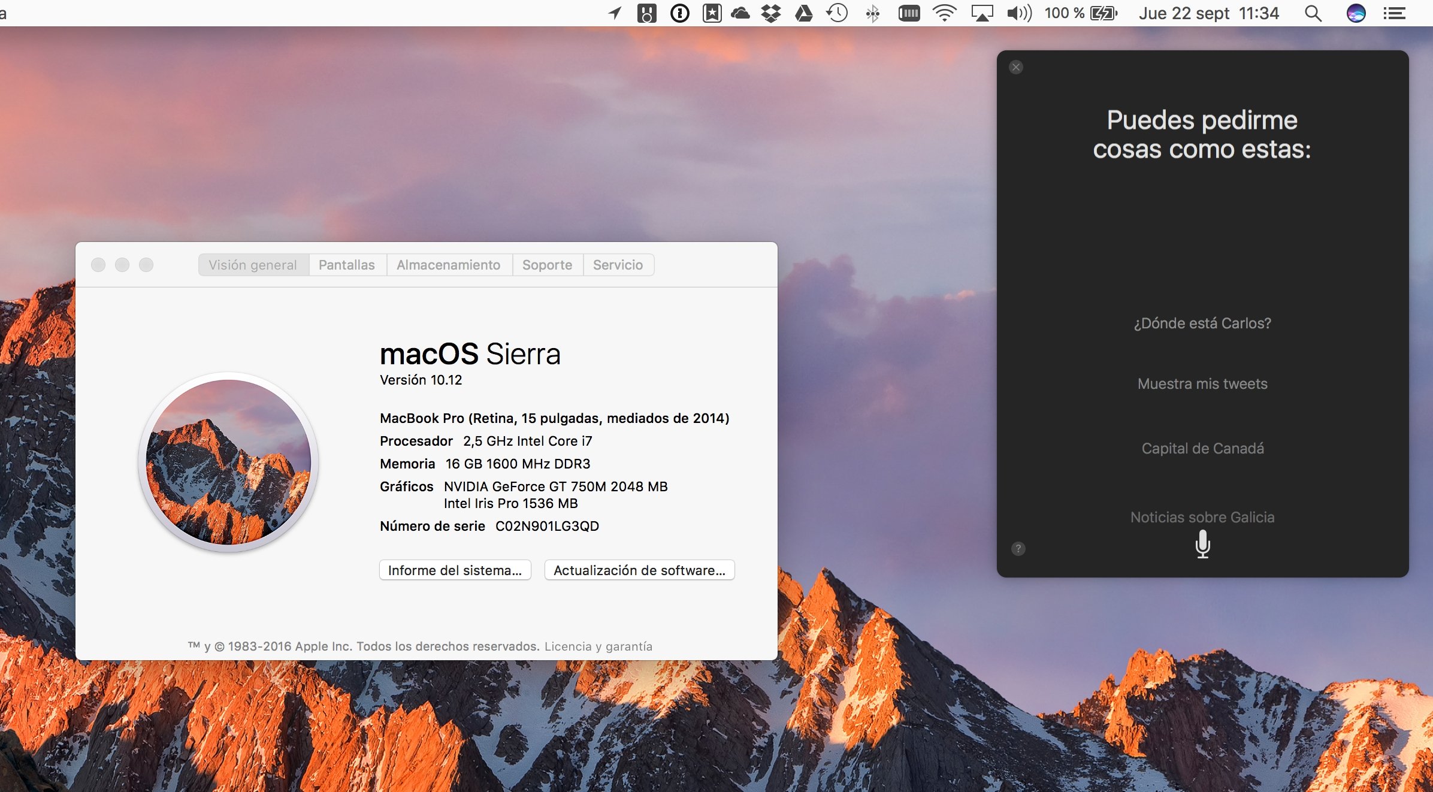Viewport: 1433px width, 792px height.
Task: Click the 2,5 GHz Intel Core i7 value
Action: tap(528, 441)
